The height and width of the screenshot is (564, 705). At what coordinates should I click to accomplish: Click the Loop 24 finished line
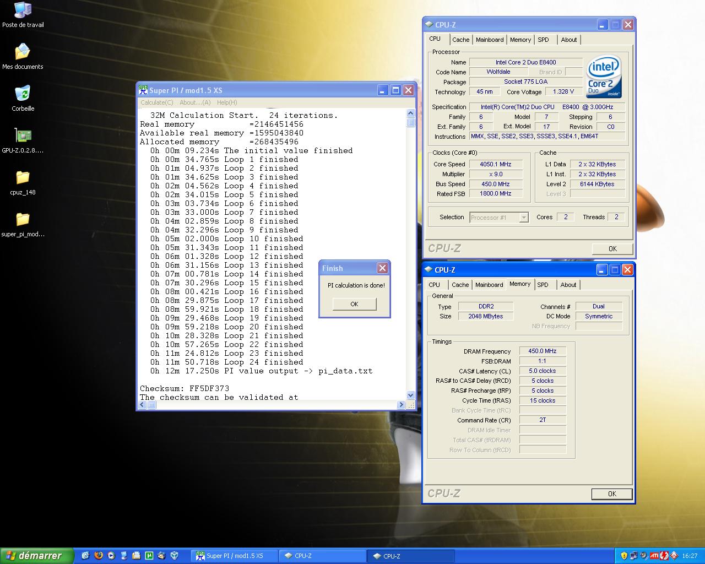227,362
